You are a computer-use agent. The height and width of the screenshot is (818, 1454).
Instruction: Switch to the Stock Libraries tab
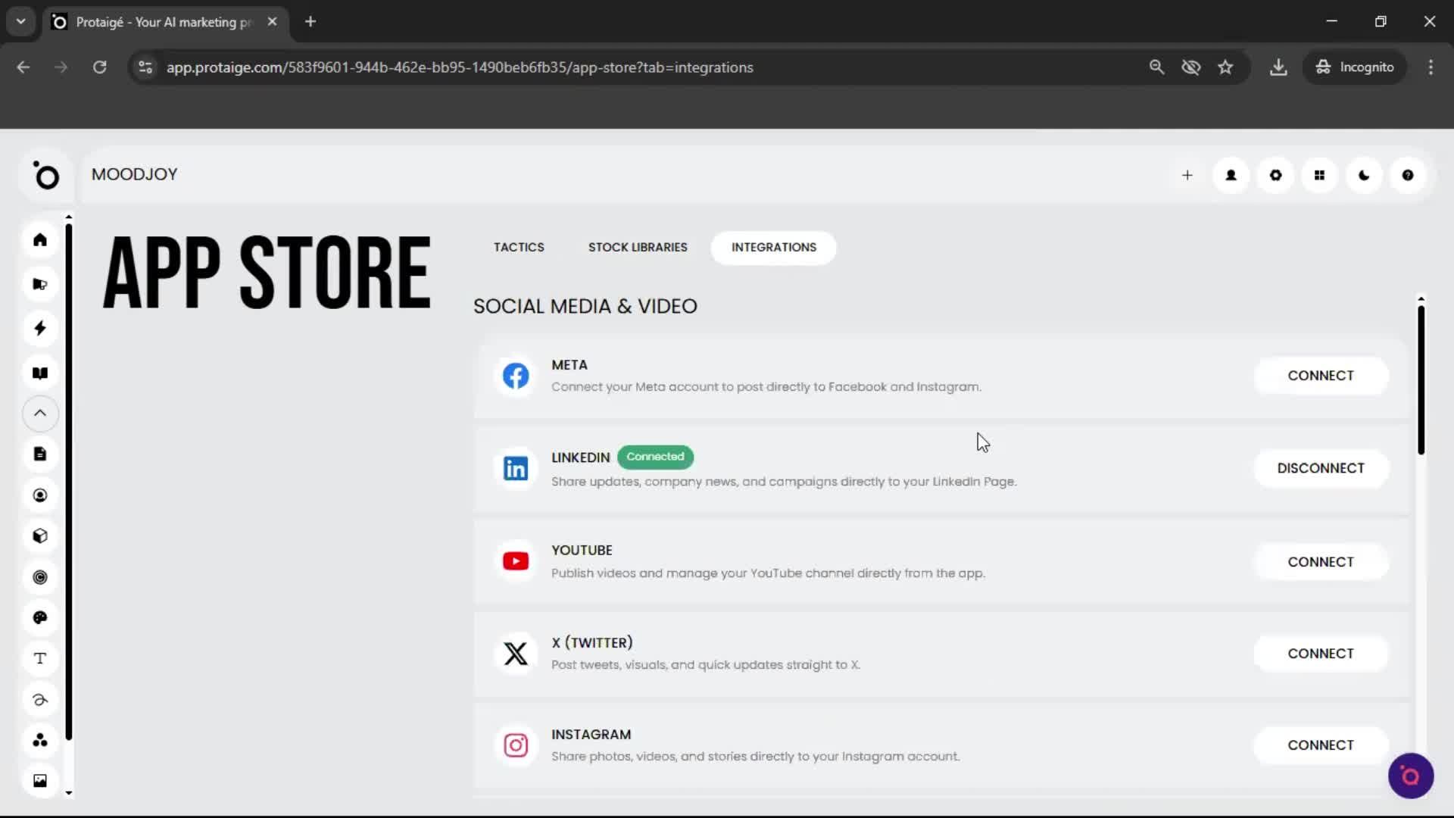point(637,247)
